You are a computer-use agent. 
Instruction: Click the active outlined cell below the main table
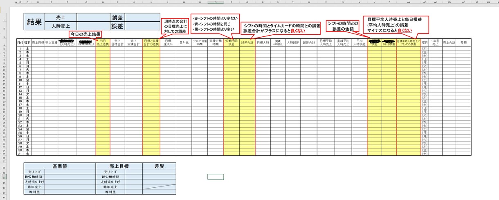click(x=216, y=177)
